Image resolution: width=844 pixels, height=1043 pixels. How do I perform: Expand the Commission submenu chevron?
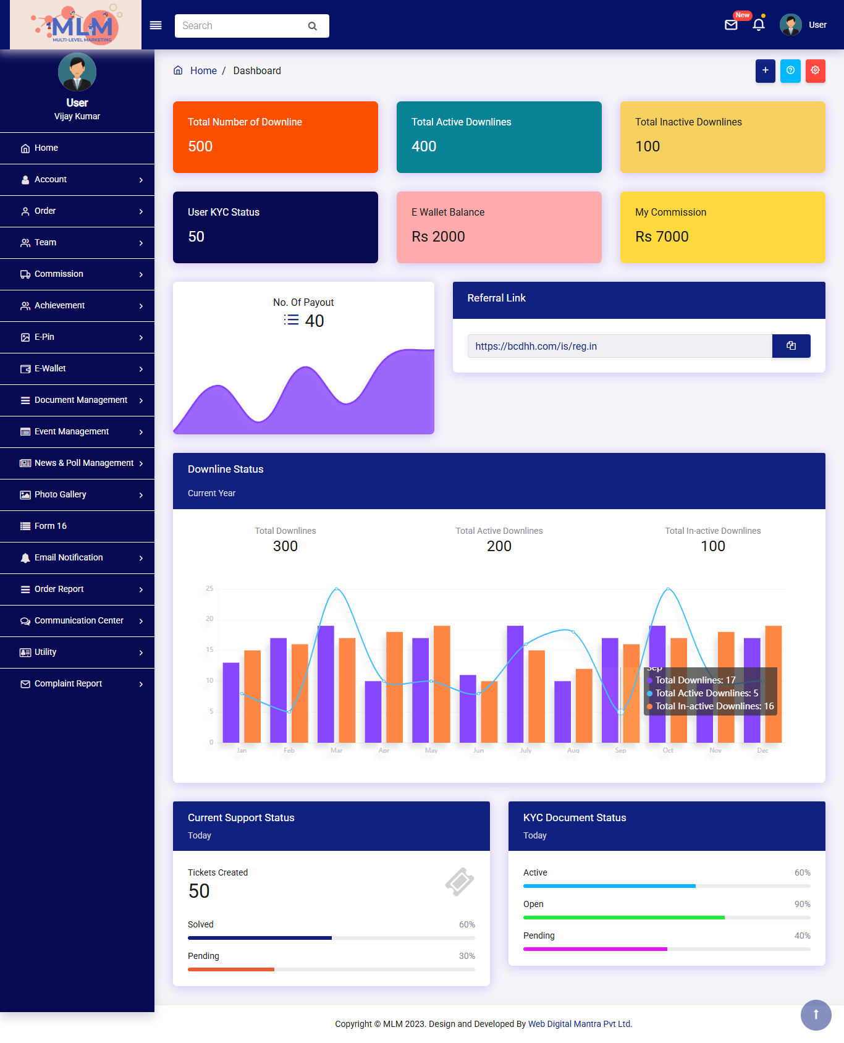tap(141, 274)
